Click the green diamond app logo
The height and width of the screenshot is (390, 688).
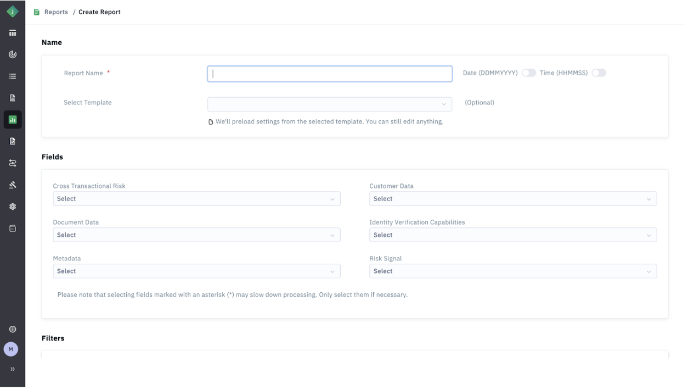tap(12, 12)
